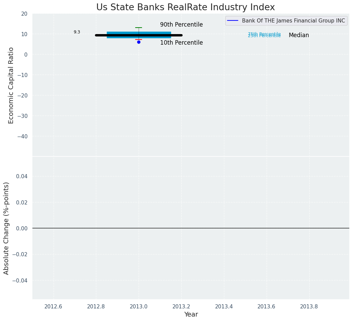Click the 2013.8 x-axis tick label
Image resolution: width=353 pixels, height=321 pixels.
tap(309, 306)
